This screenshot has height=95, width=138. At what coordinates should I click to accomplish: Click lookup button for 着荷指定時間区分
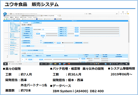[59, 43]
